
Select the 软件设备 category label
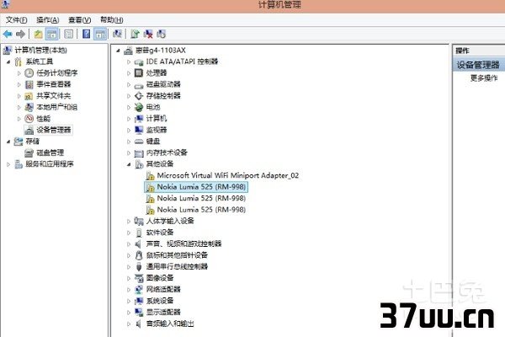point(160,233)
